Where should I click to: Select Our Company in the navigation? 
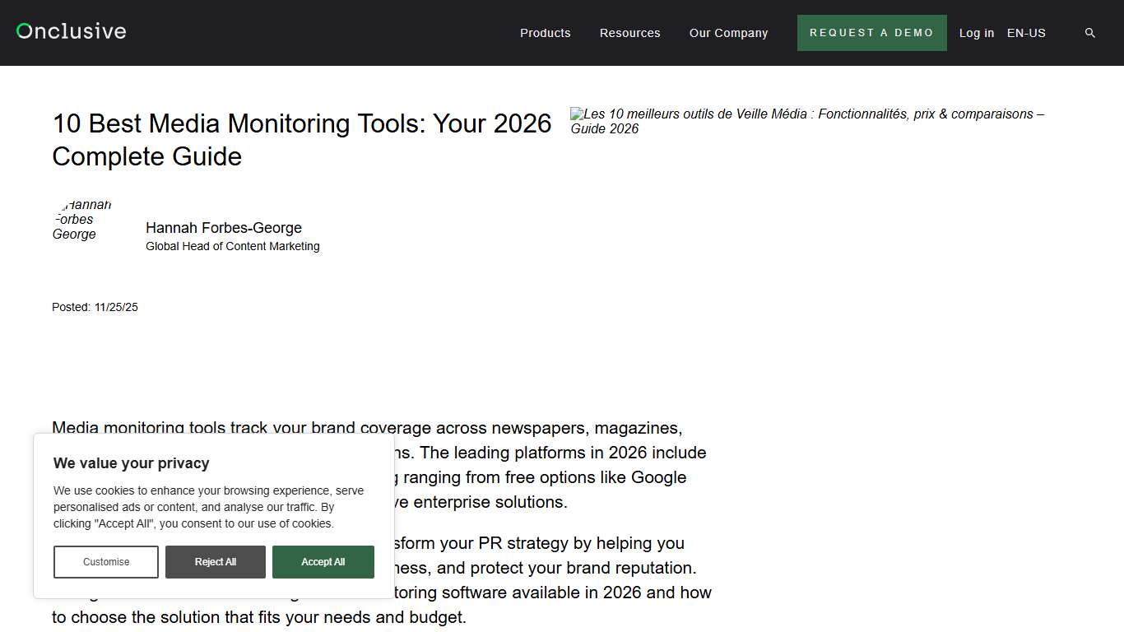click(x=728, y=33)
